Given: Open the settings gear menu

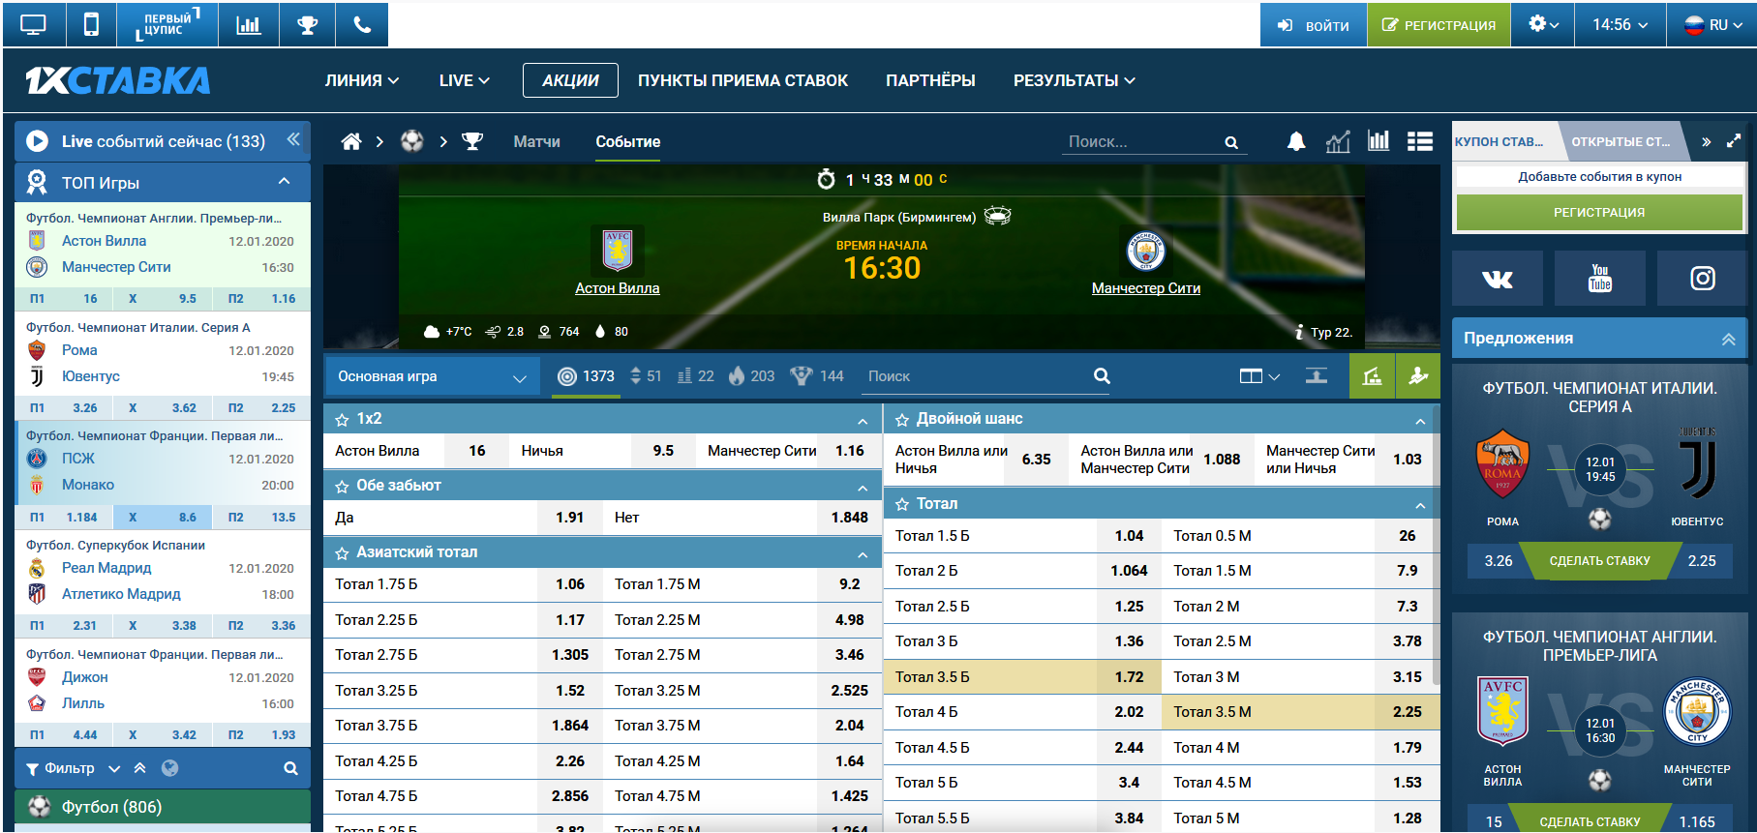Looking at the screenshot, I should point(1544,25).
